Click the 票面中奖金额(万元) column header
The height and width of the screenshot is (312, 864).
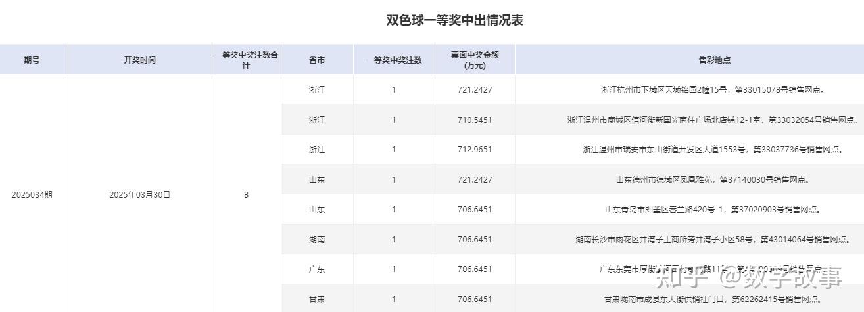pos(475,60)
